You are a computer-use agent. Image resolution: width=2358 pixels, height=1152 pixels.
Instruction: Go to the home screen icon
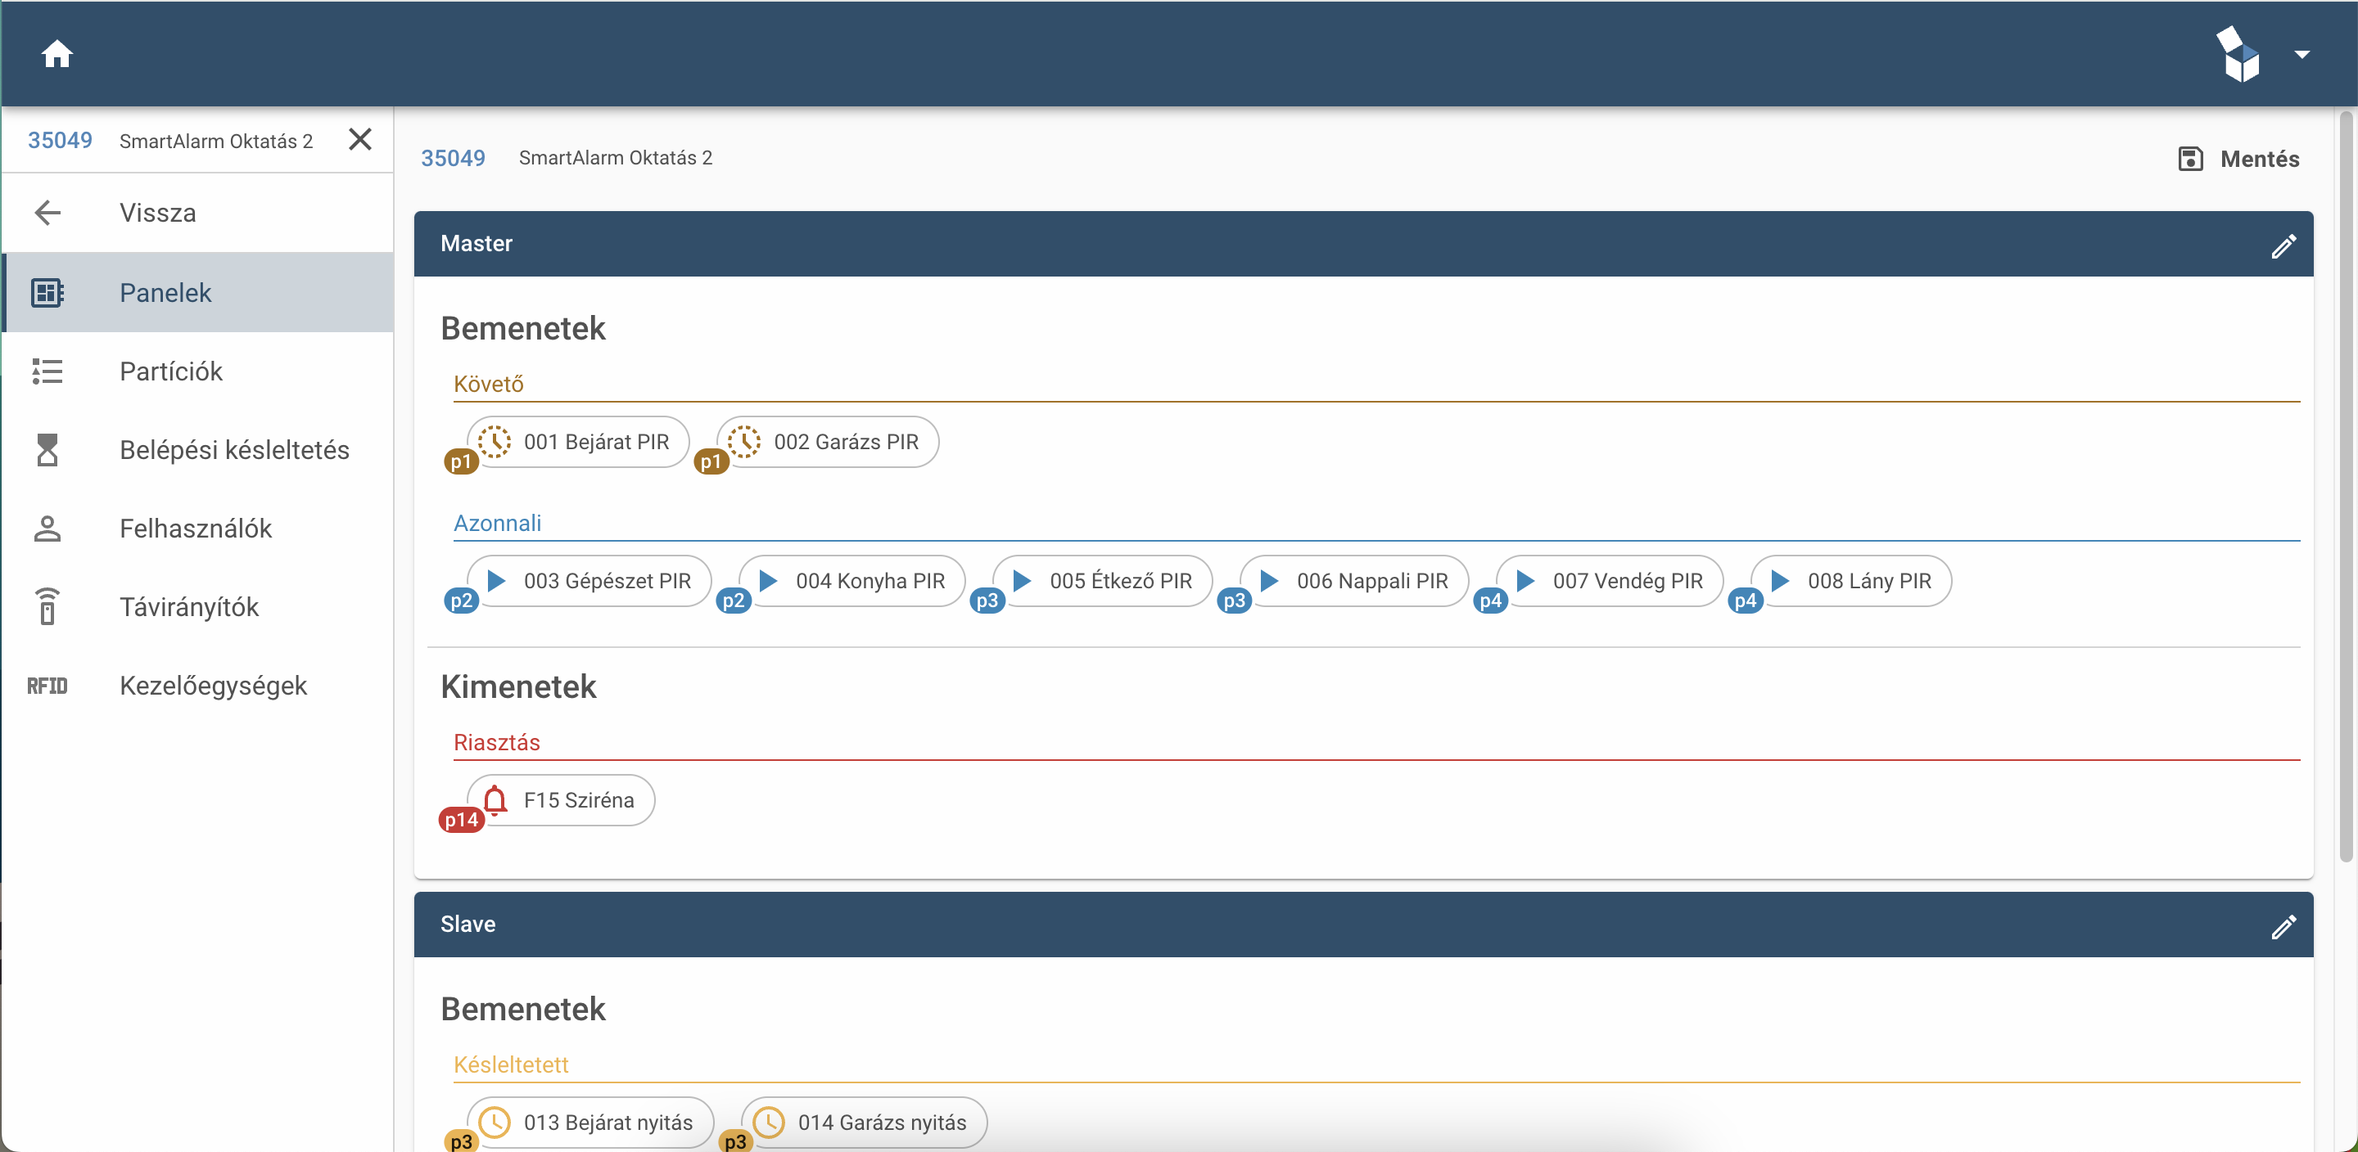(x=56, y=54)
